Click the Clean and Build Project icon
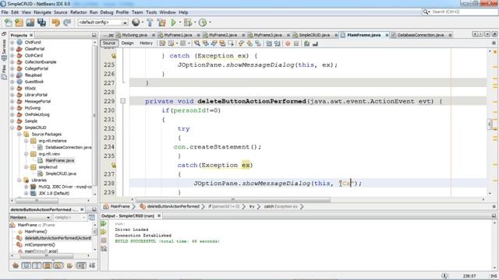 click(x=161, y=23)
